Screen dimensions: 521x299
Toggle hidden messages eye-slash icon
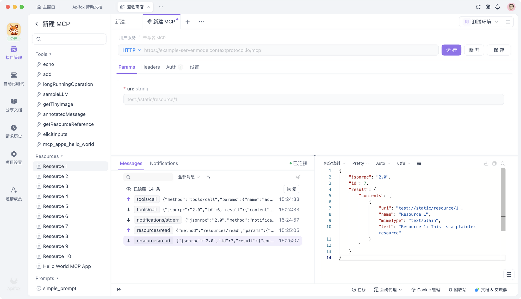pos(128,189)
